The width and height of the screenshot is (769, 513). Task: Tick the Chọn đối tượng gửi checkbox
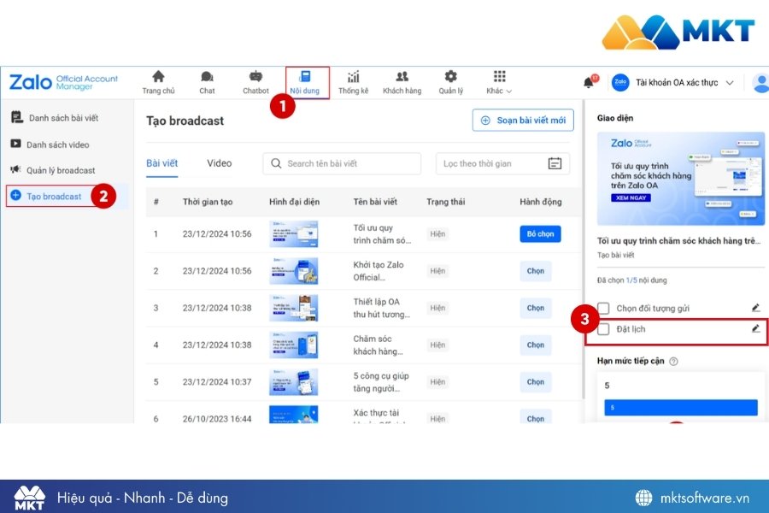604,308
